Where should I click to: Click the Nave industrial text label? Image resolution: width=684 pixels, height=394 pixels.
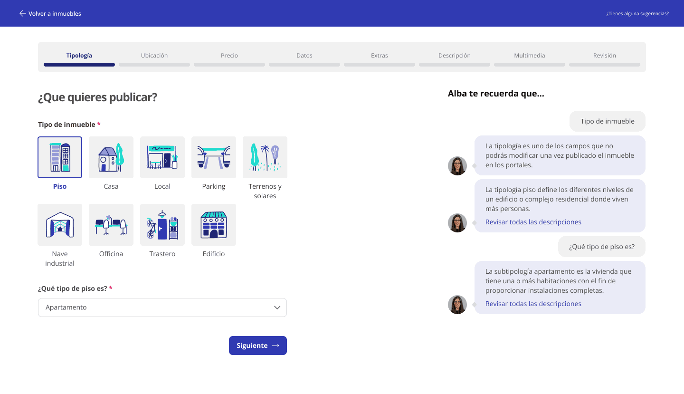pyautogui.click(x=60, y=259)
